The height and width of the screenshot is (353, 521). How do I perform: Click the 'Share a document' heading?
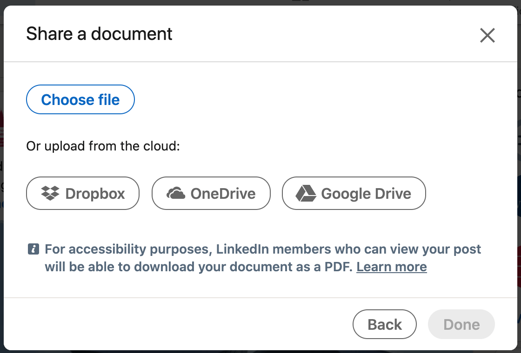(x=99, y=34)
